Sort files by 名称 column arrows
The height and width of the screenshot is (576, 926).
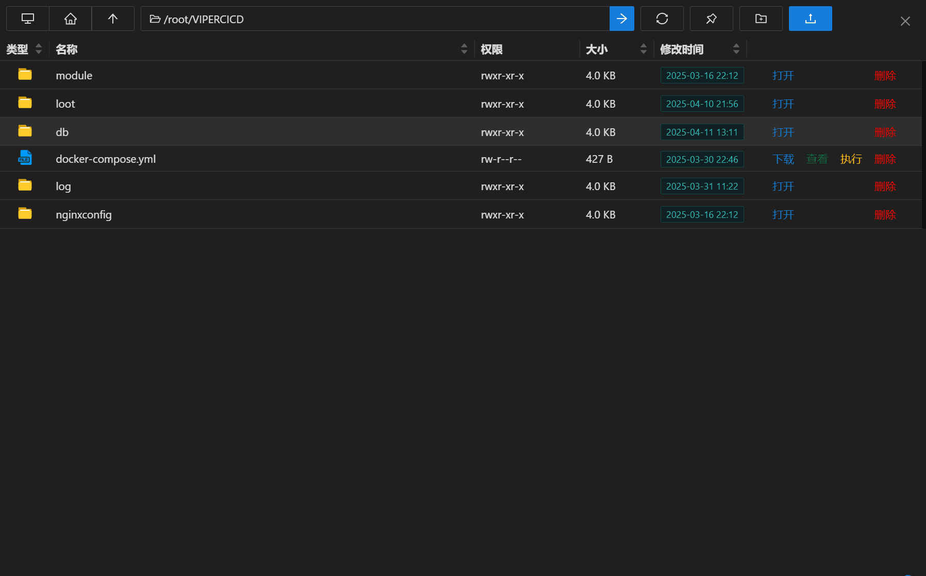coord(464,49)
